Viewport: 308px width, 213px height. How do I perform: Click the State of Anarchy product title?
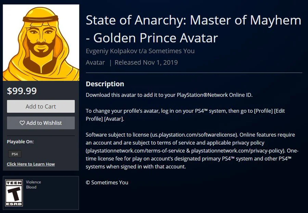(x=193, y=29)
